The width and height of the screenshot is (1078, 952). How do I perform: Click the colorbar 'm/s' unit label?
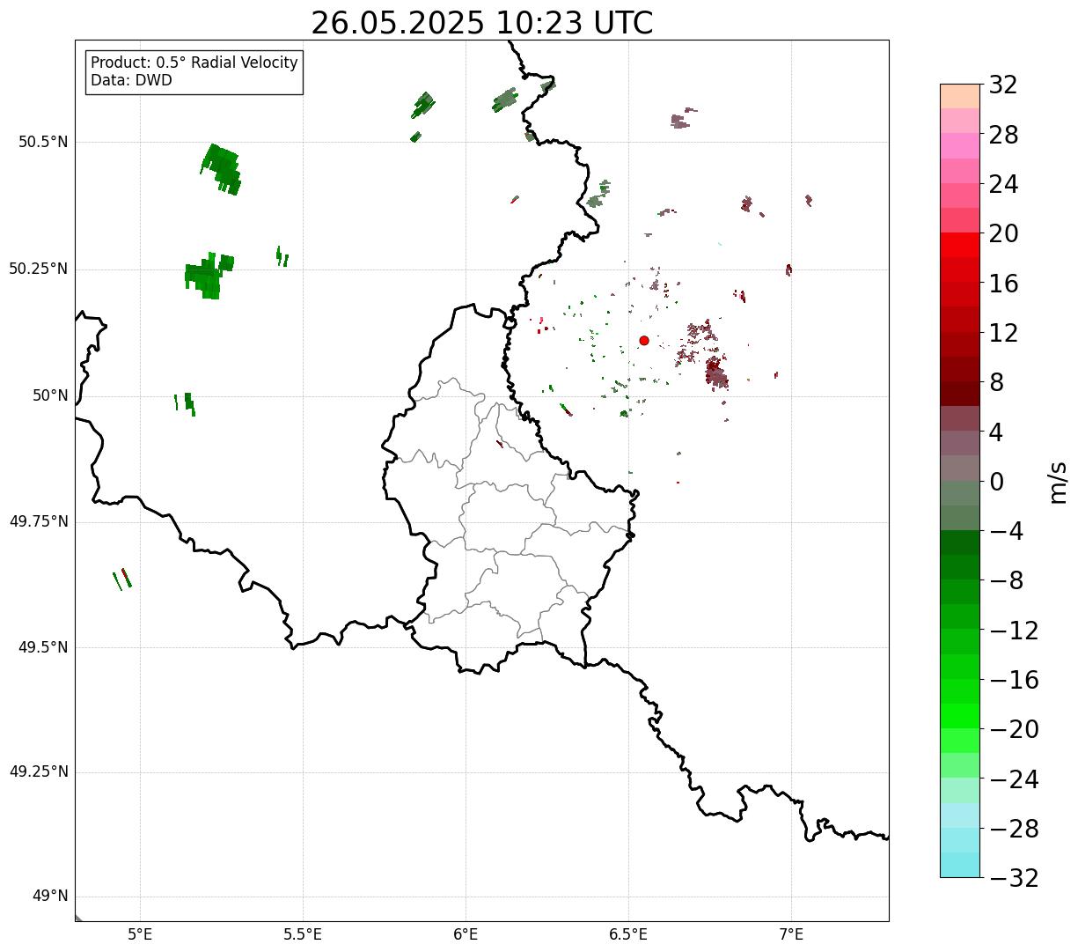(x=1058, y=482)
